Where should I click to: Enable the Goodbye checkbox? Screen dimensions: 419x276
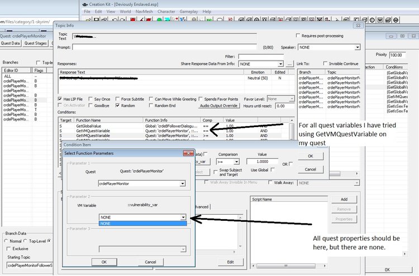[91, 105]
